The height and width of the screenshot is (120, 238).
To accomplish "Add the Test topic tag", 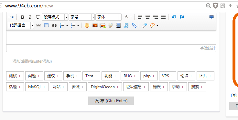I will pyautogui.click(x=92, y=76).
